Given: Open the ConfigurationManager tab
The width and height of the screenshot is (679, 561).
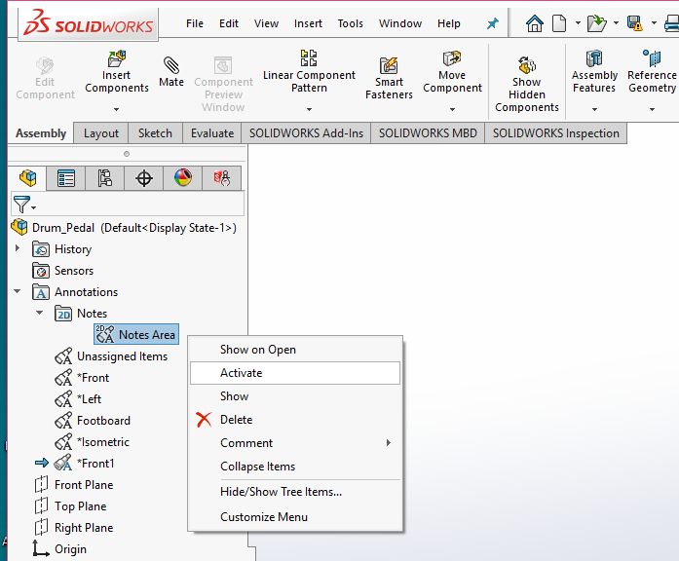Looking at the screenshot, I should (105, 178).
